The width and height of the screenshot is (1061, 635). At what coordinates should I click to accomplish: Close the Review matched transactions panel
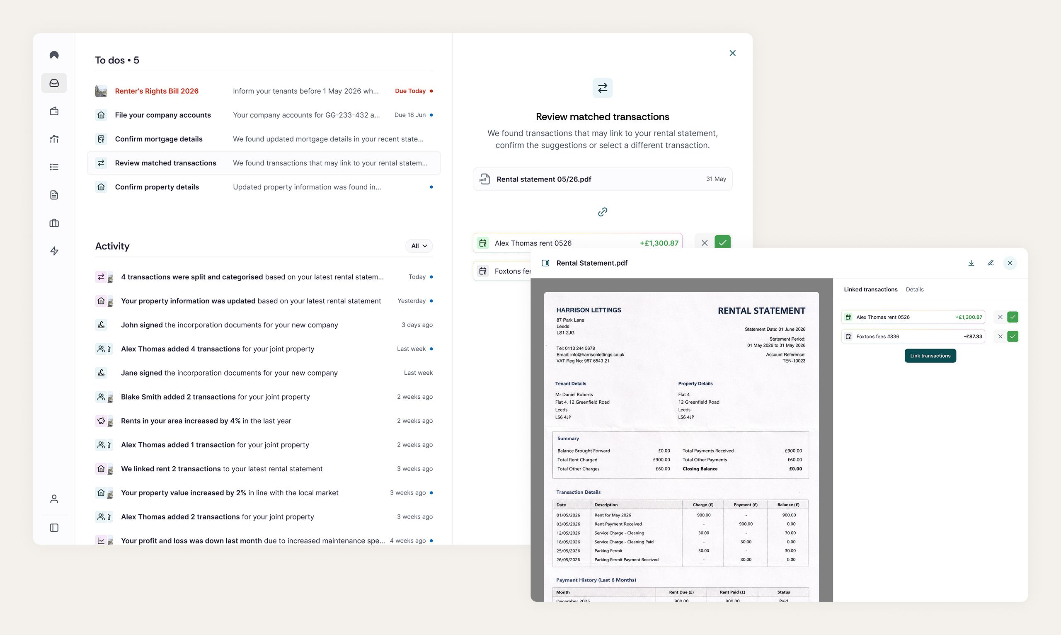point(732,53)
